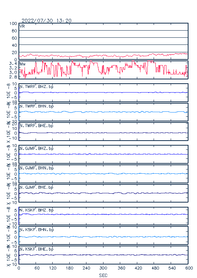Select the N.GJMF.BHN.bp trace label

point(37,168)
